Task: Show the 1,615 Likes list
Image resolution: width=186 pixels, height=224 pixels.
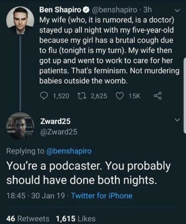Action: pos(76,219)
